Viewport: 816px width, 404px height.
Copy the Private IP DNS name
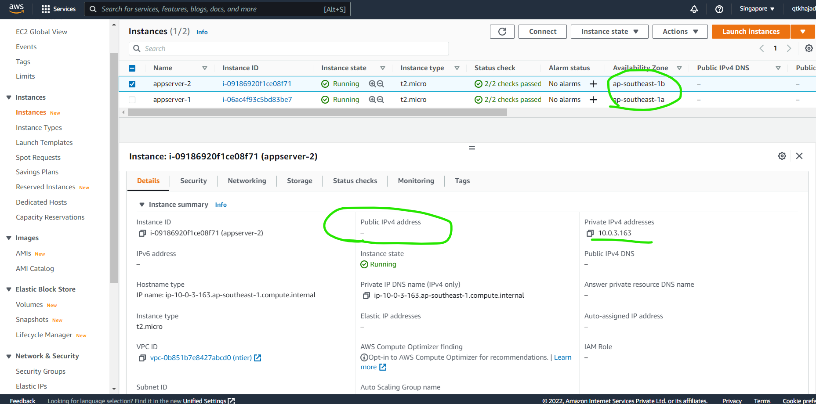pyautogui.click(x=366, y=296)
